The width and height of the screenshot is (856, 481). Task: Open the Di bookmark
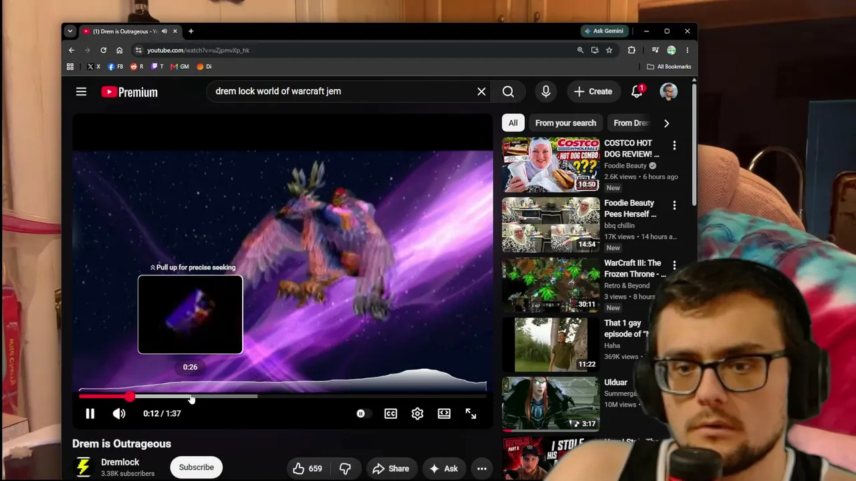(x=204, y=67)
